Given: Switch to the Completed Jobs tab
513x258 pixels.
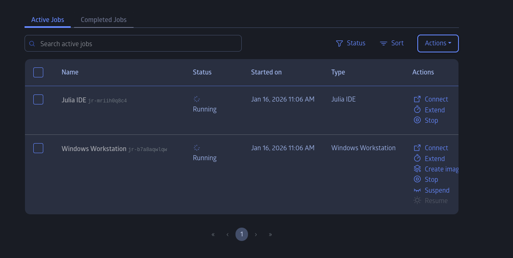Looking at the screenshot, I should click(104, 20).
